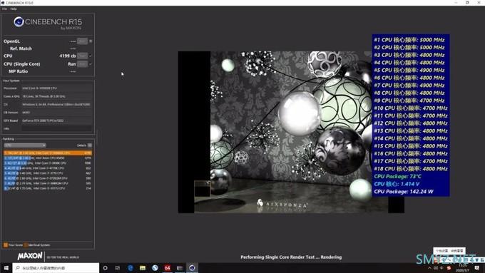Open the notification center icon

(477, 268)
